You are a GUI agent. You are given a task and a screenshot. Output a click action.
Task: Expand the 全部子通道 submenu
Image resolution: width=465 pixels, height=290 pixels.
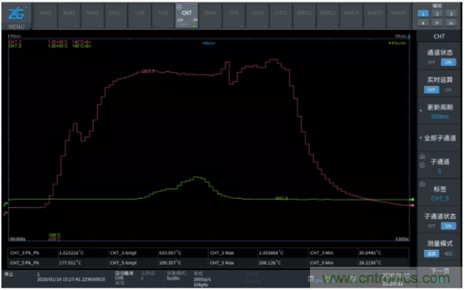click(x=439, y=138)
